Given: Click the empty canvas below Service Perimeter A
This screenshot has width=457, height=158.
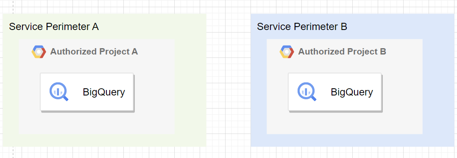Looking at the screenshot, I should 104,153.
